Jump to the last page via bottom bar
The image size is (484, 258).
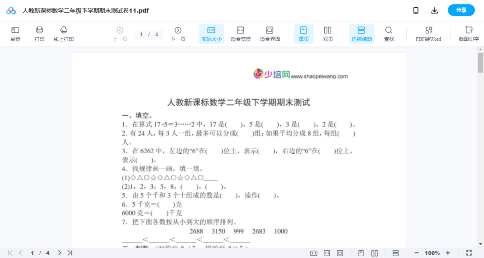point(69,252)
